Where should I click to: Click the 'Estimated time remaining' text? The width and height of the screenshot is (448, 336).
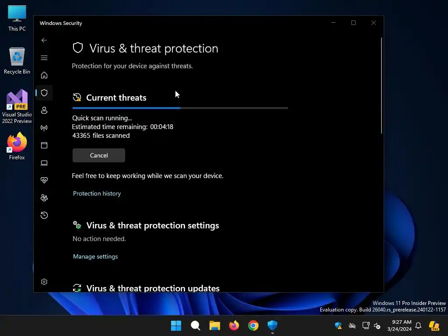[x=122, y=127]
